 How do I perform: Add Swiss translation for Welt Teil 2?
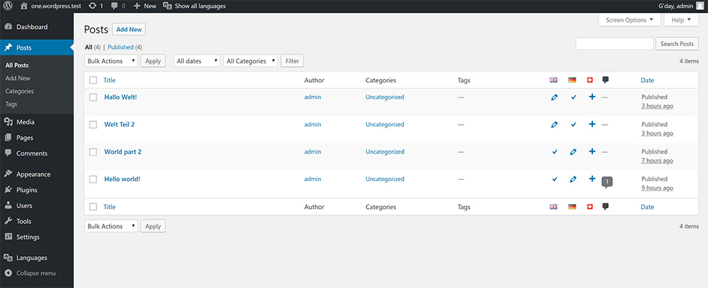click(592, 124)
